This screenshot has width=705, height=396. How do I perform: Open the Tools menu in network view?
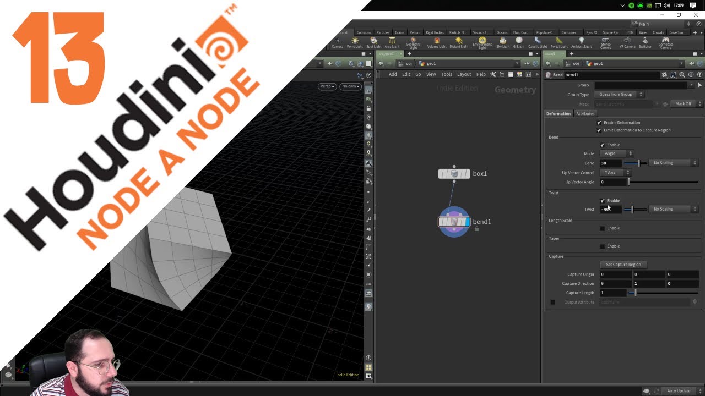447,74
